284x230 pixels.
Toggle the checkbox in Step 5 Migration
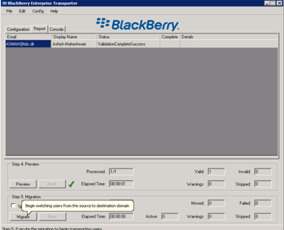[x=13, y=206]
